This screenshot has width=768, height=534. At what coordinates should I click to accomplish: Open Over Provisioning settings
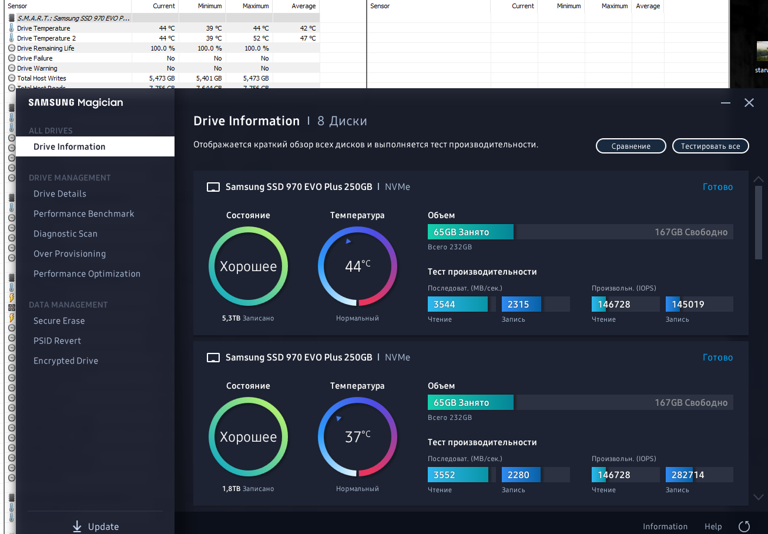pos(69,254)
